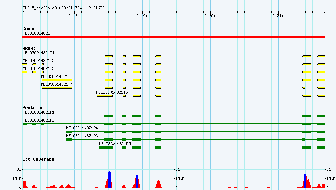
Task: Open transcript label MELO3C014821T5
Action: tap(57, 76)
